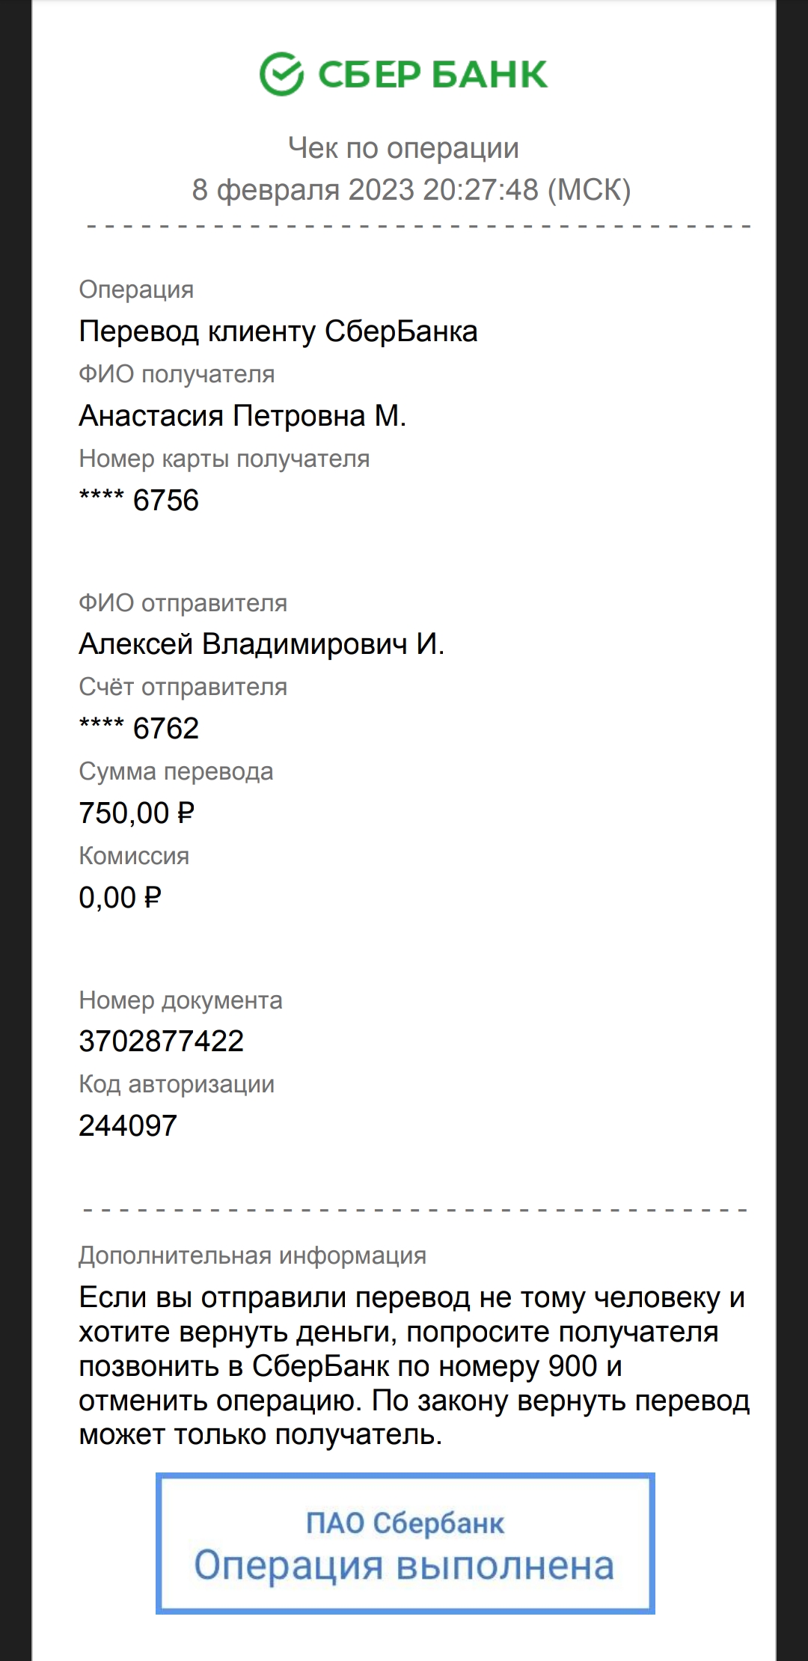Select document number 3702877422
This screenshot has width=808, height=1661.
(x=162, y=1041)
